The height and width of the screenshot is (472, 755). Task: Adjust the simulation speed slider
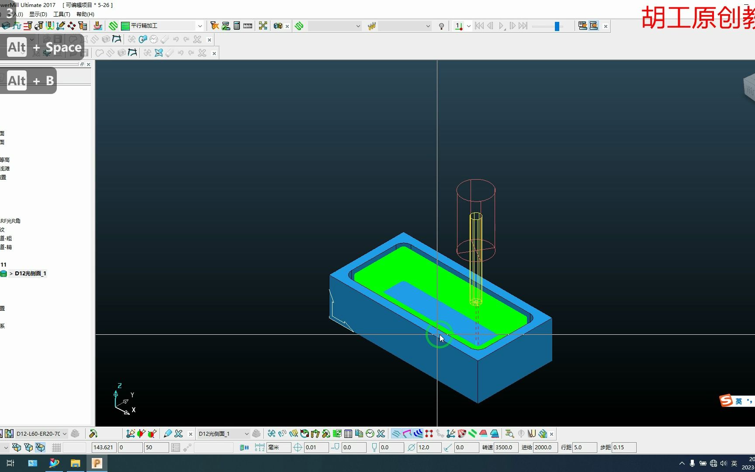click(557, 26)
